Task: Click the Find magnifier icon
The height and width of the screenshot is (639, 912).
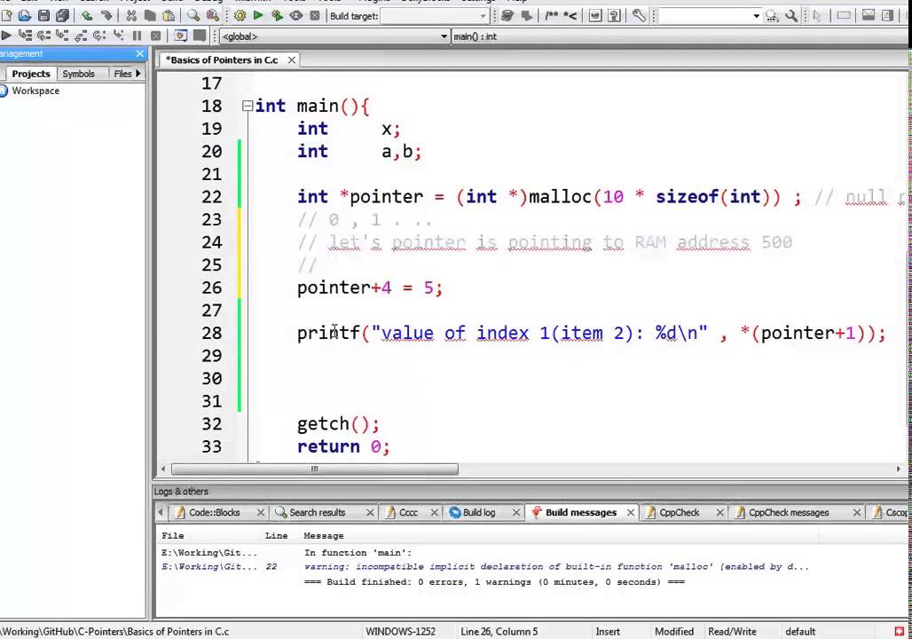Action: pyautogui.click(x=193, y=16)
